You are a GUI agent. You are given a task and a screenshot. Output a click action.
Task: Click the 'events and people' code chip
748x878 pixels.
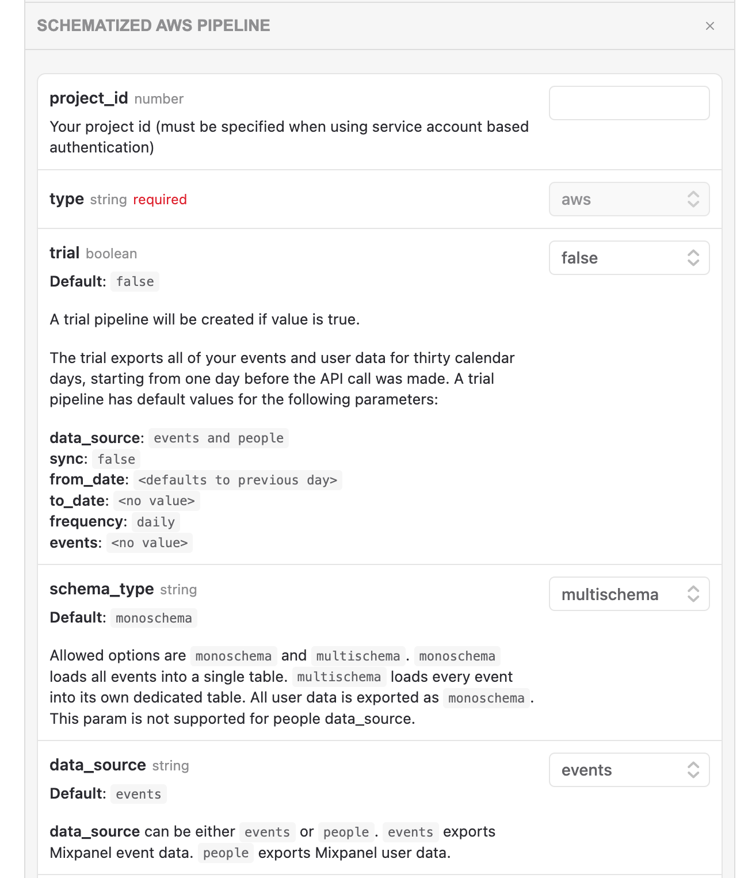pos(219,438)
